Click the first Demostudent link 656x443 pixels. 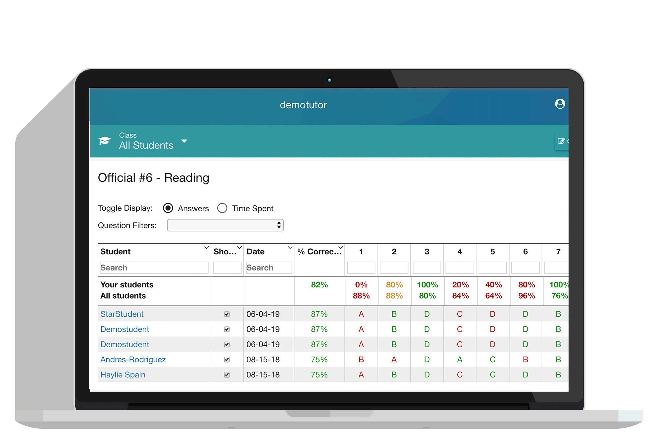point(125,329)
